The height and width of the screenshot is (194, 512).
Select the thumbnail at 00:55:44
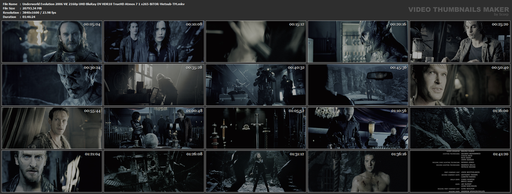(x=52, y=128)
